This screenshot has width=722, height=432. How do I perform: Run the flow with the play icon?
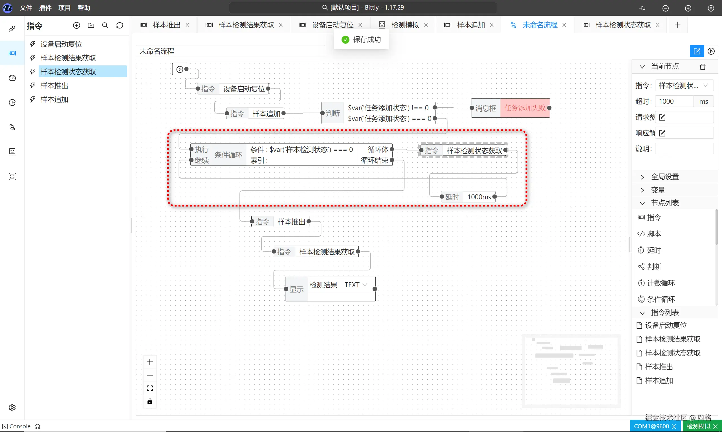point(711,51)
